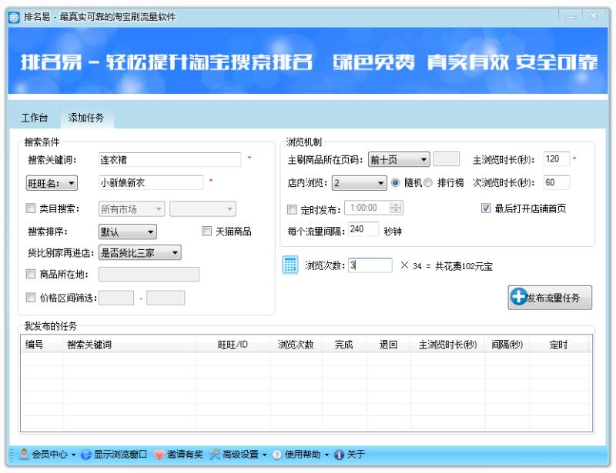Expand the 会员中心 menu arrow
This screenshot has height=473, width=616.
coord(73,455)
